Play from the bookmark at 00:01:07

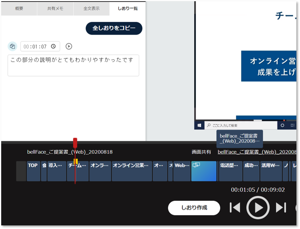[69, 46]
